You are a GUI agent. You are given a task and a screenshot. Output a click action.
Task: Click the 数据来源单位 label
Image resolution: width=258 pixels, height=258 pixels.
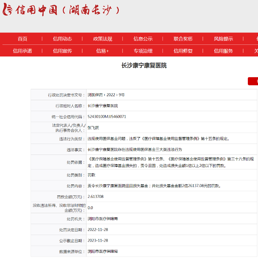72,251
